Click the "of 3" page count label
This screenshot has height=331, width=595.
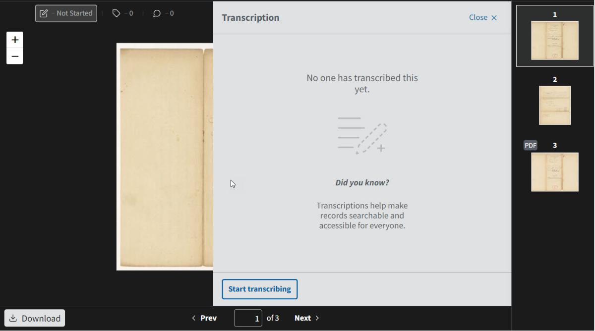pyautogui.click(x=273, y=318)
